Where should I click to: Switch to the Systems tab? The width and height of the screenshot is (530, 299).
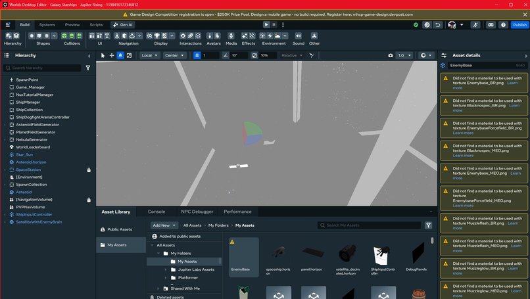[47, 25]
